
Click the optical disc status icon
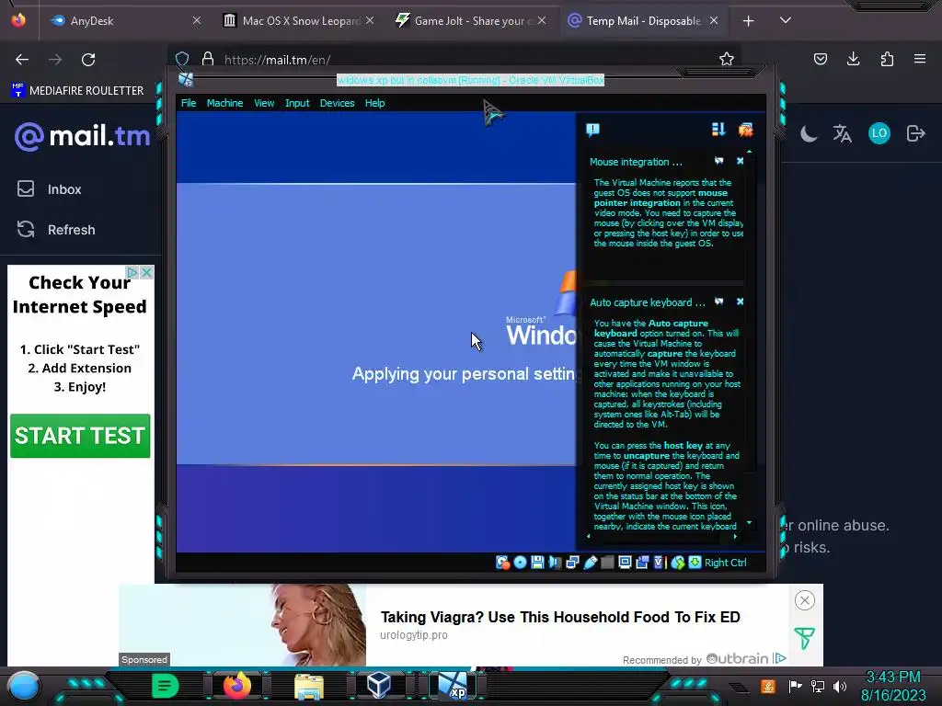tap(521, 563)
